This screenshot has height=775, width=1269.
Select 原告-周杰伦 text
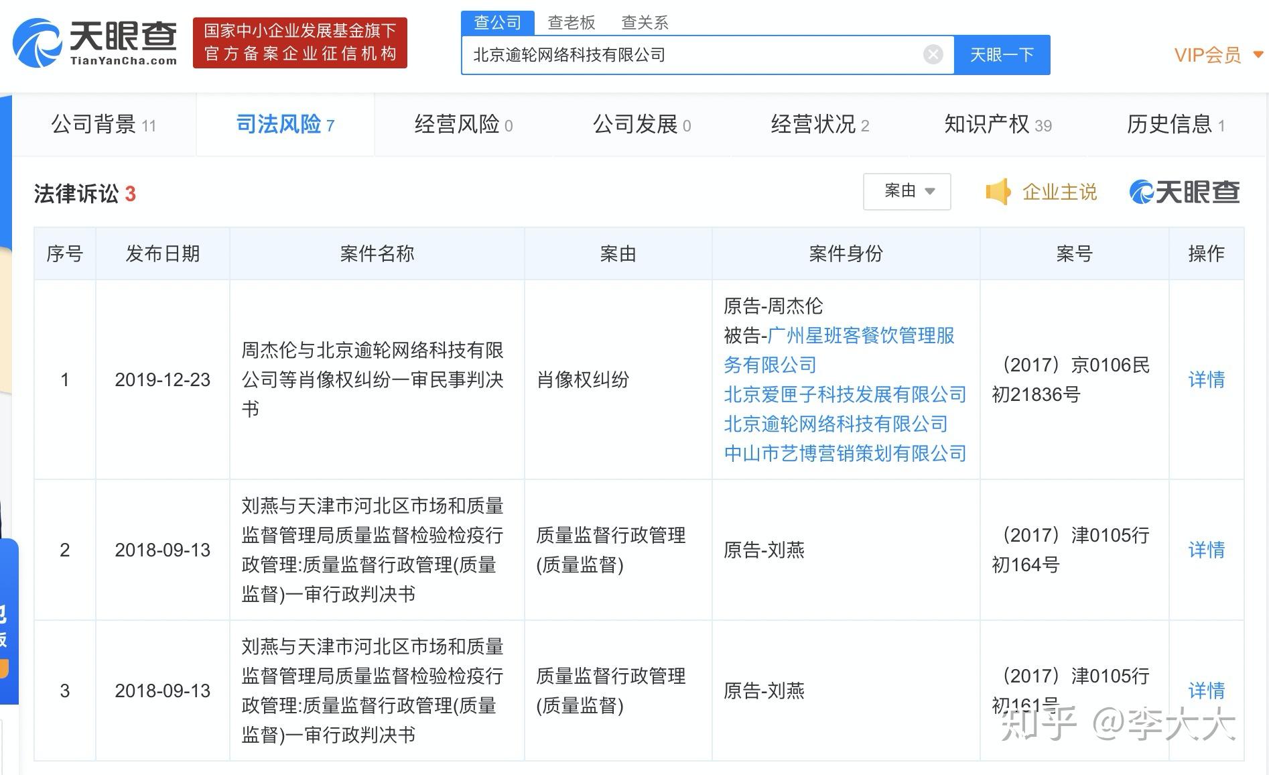click(x=773, y=306)
